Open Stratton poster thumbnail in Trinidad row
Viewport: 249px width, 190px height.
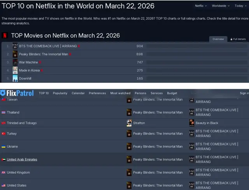pyautogui.click(x=129, y=123)
